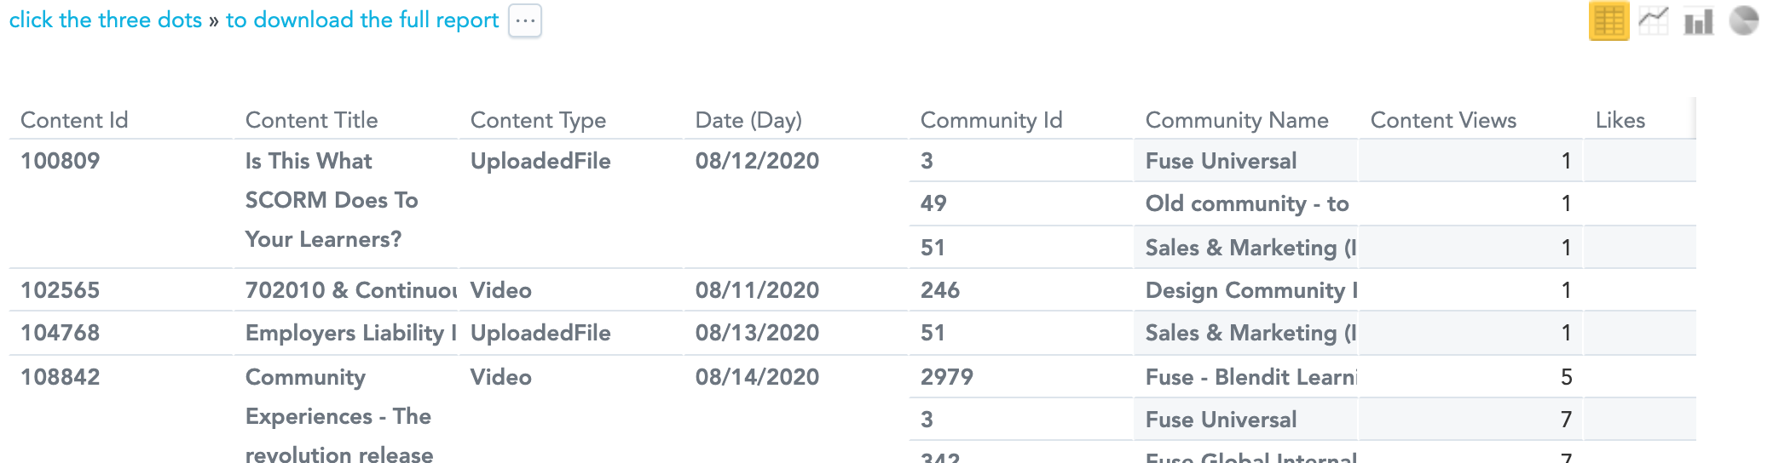Sort by Content Id column header
Viewport: 1773px width, 463px height.
pyautogui.click(x=74, y=120)
